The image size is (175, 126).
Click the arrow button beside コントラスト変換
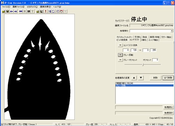pos(120,45)
